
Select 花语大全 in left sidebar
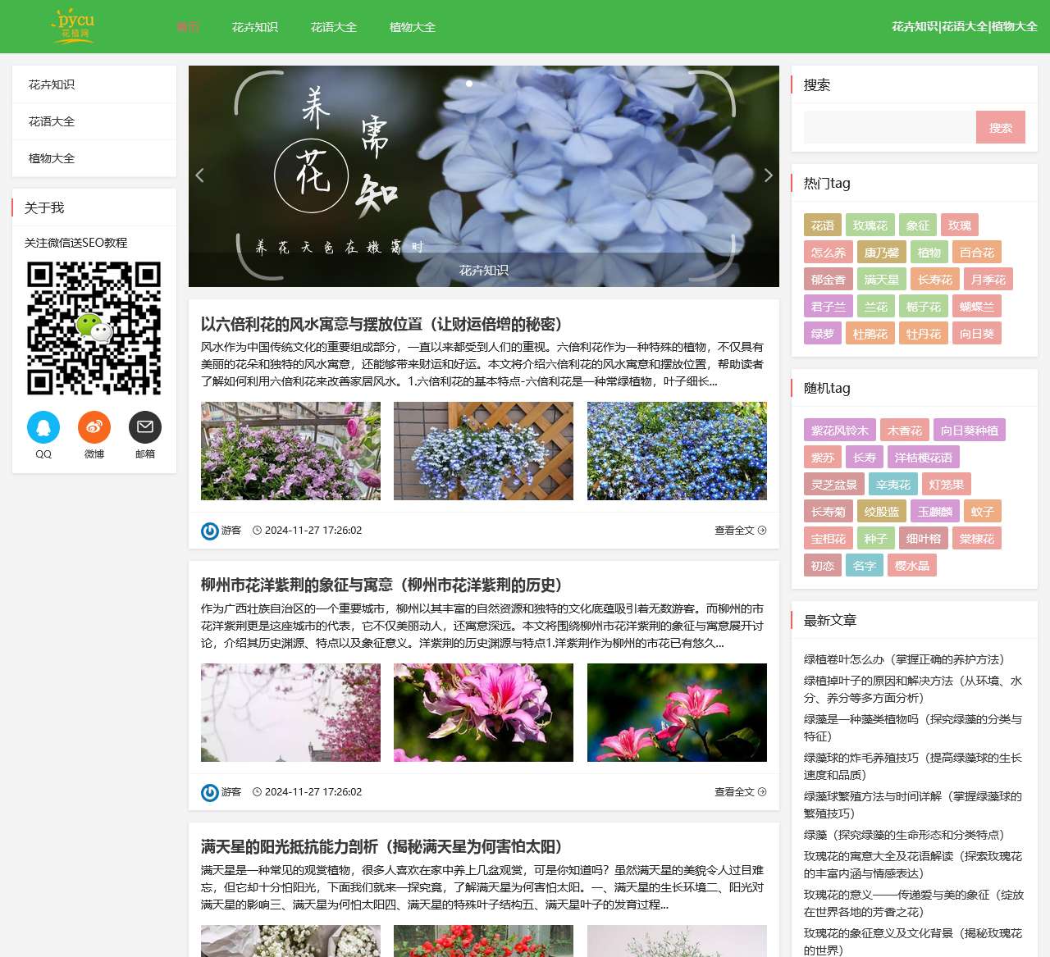pos(94,121)
